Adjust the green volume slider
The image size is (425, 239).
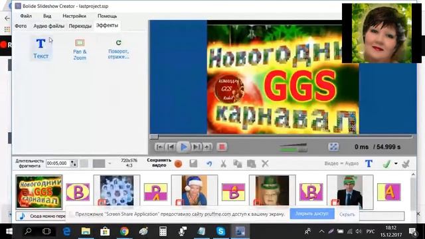tap(294, 149)
